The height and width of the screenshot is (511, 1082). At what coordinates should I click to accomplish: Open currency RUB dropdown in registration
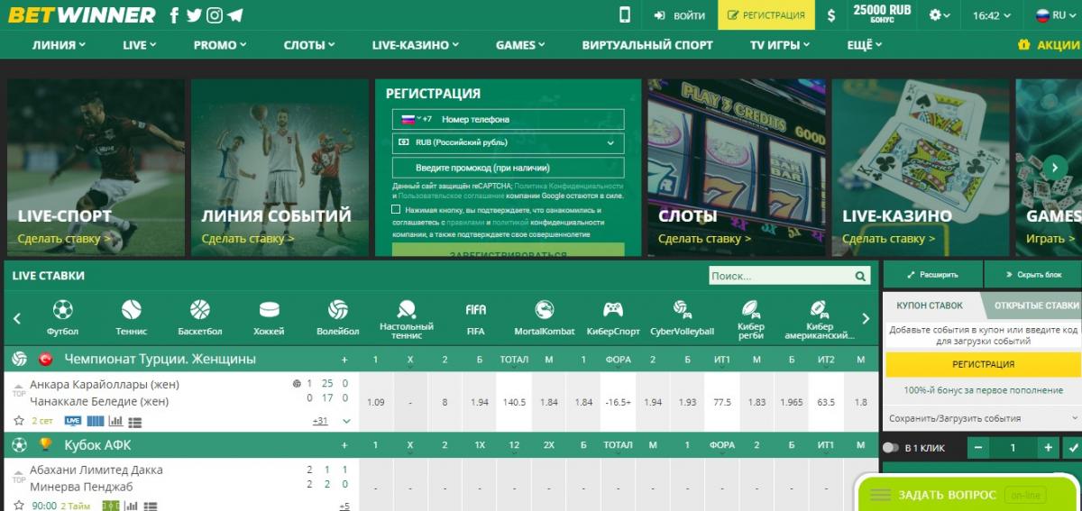coord(508,142)
